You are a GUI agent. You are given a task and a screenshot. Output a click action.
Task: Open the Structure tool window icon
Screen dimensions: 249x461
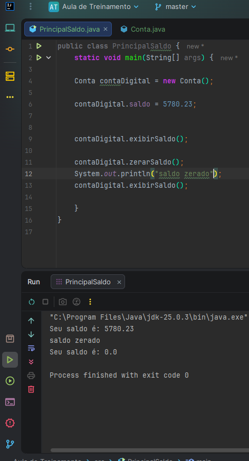coord(10,76)
